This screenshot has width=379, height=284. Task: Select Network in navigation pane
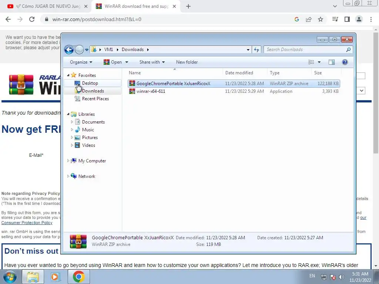87,176
